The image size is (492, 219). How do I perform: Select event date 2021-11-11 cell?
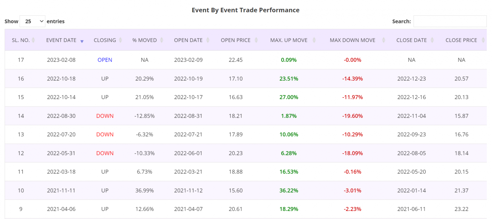61,190
